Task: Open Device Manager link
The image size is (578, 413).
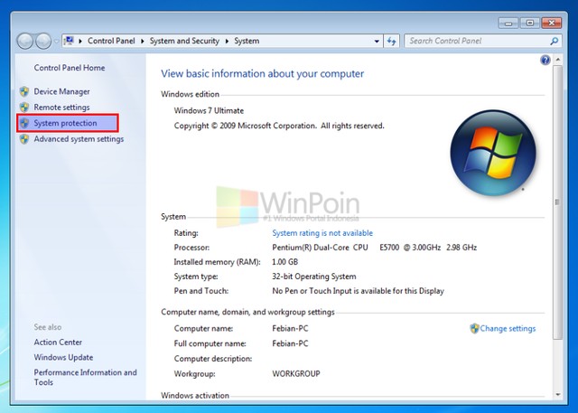Action: (x=61, y=91)
